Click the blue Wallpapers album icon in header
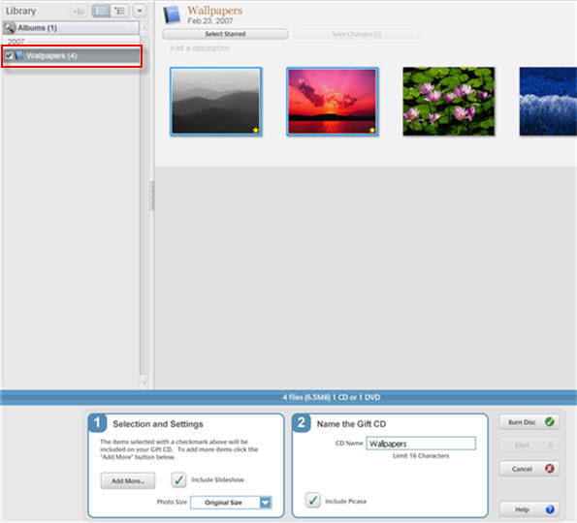The width and height of the screenshot is (577, 523). (x=172, y=15)
